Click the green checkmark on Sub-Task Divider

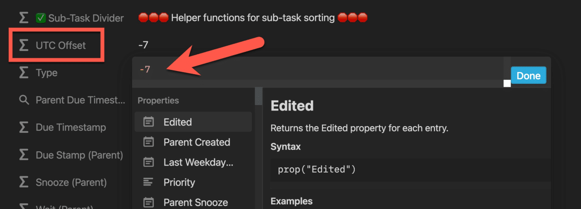(x=41, y=18)
